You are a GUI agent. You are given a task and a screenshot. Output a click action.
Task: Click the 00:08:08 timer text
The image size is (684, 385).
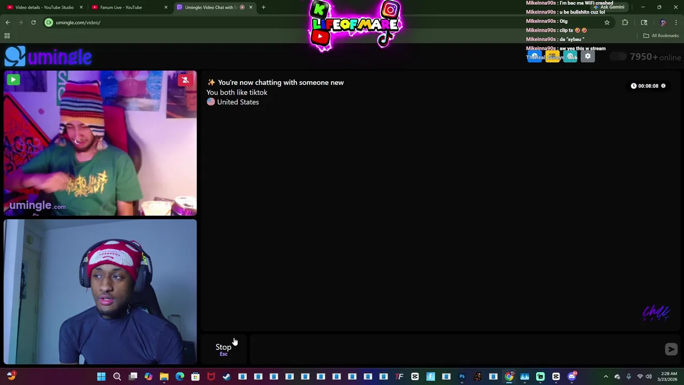pyautogui.click(x=648, y=86)
